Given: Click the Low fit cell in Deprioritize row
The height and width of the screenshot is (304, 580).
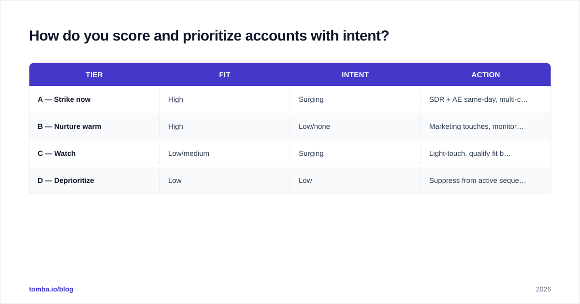Looking at the screenshot, I should coord(225,180).
